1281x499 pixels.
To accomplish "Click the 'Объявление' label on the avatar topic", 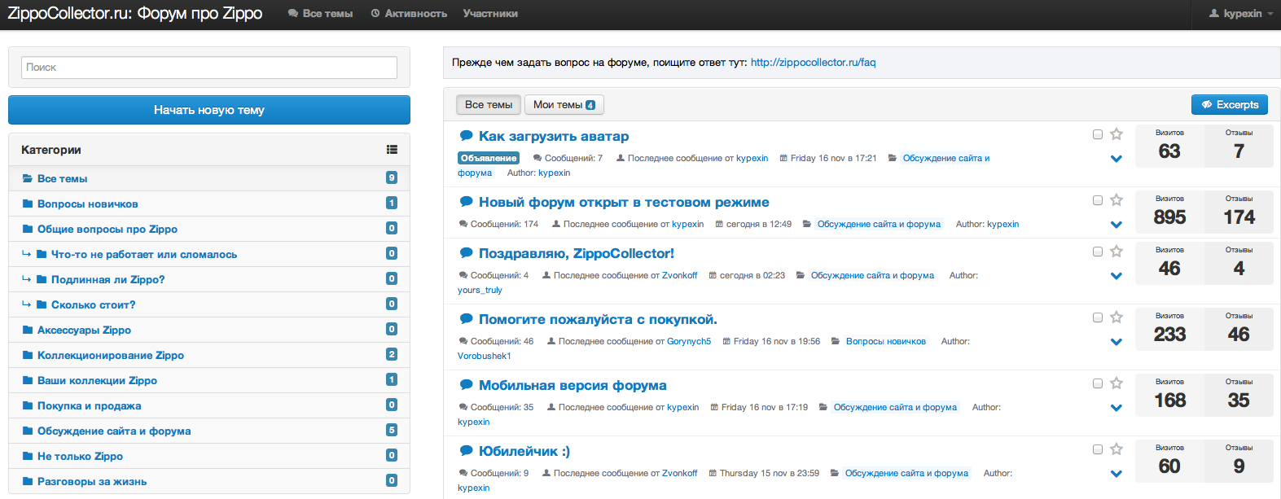I will [489, 158].
